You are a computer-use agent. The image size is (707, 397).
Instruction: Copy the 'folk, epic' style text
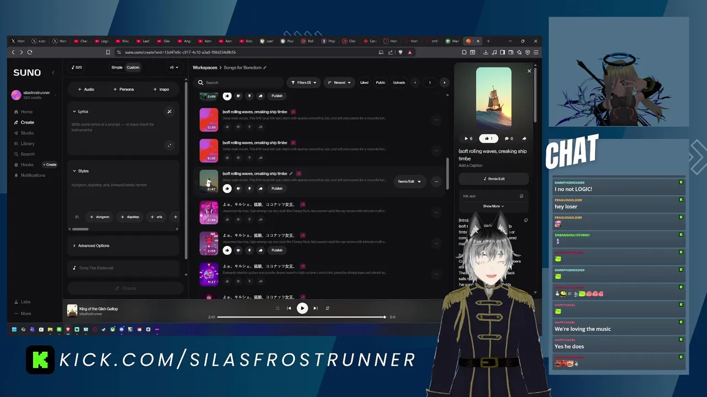pos(521,196)
